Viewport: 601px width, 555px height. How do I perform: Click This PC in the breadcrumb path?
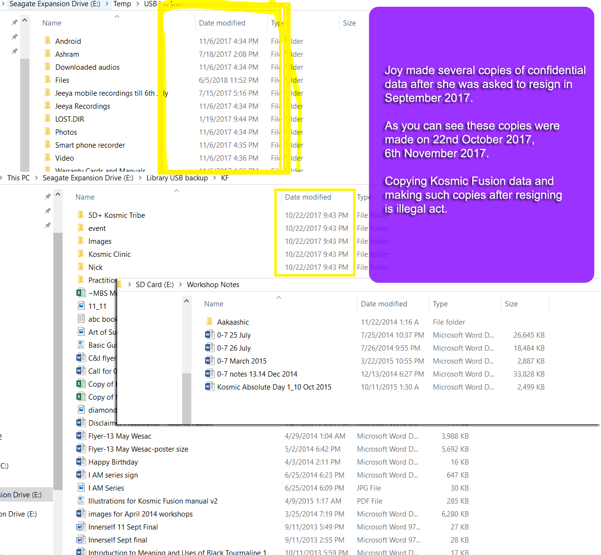pyautogui.click(x=18, y=178)
